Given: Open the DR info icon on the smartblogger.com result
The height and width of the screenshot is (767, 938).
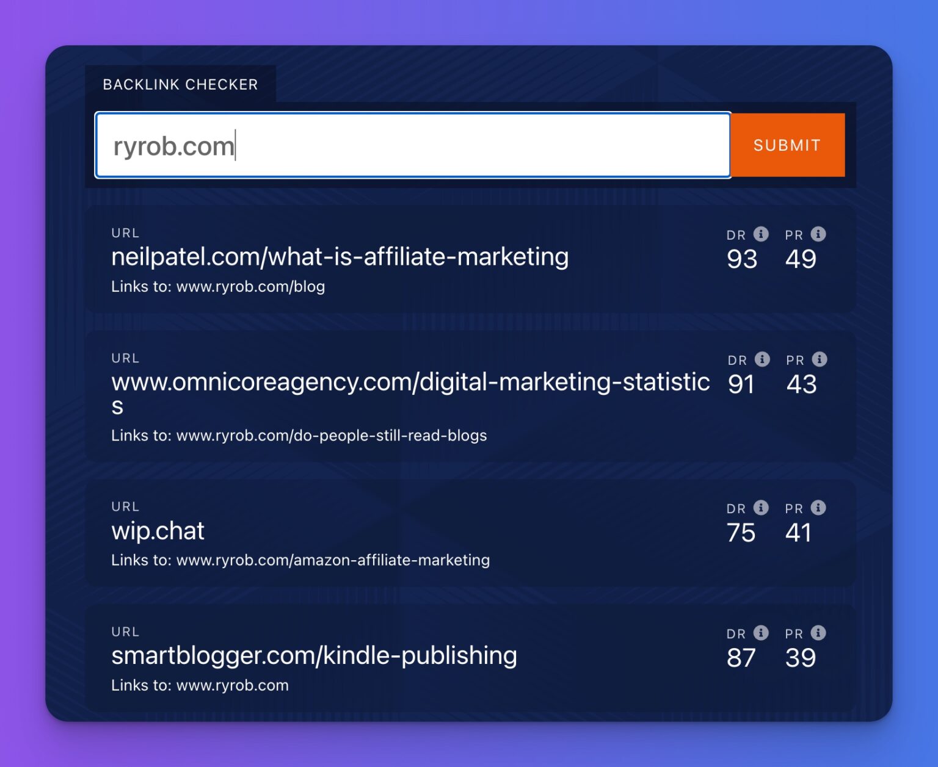Looking at the screenshot, I should tap(760, 633).
